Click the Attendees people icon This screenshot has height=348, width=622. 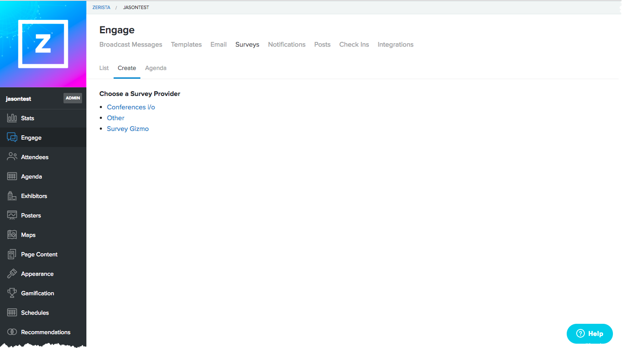(x=12, y=157)
